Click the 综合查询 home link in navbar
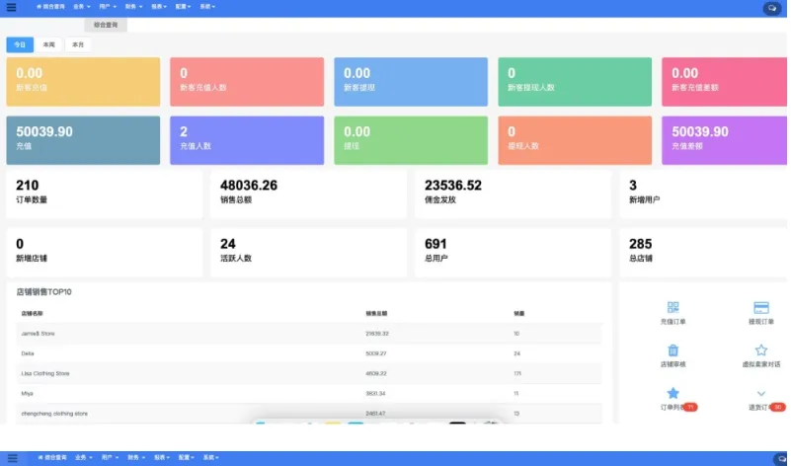 click(x=52, y=6)
